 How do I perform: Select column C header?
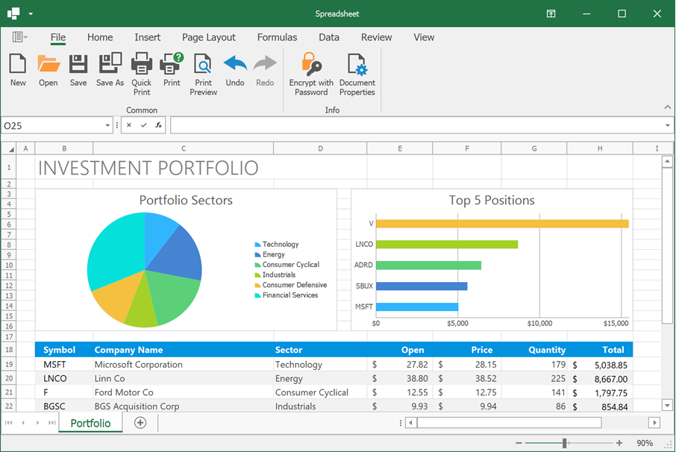tap(184, 148)
